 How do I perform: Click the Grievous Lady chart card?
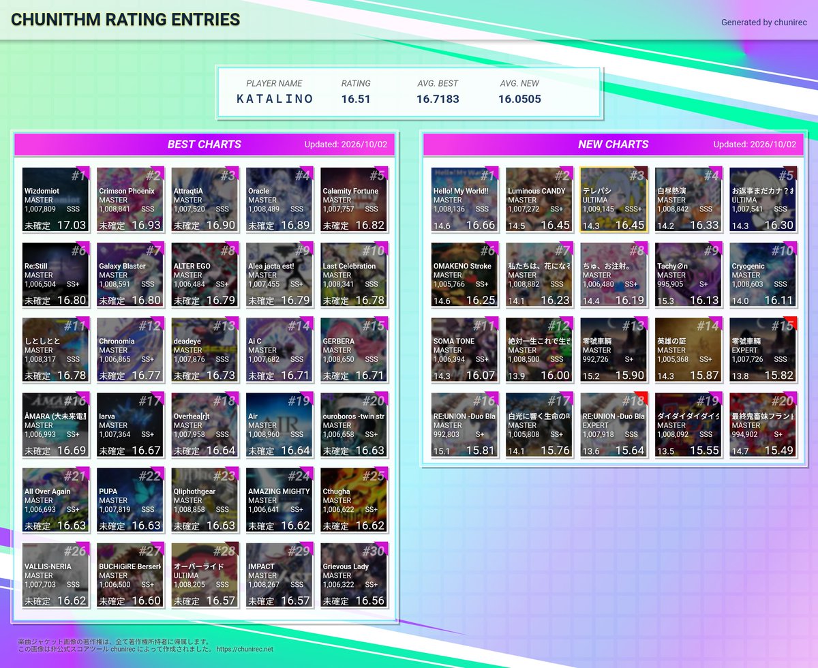(354, 575)
